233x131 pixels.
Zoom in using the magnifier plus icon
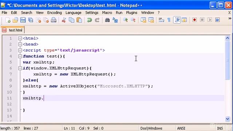coord(125,20)
